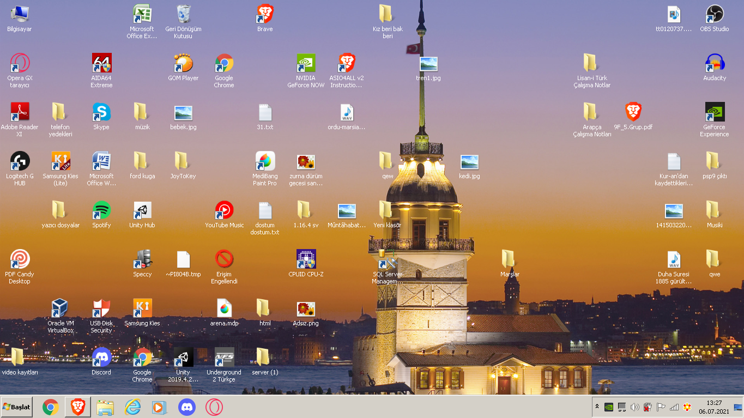
Task: Select the Skype desktop icon
Action: point(101,113)
